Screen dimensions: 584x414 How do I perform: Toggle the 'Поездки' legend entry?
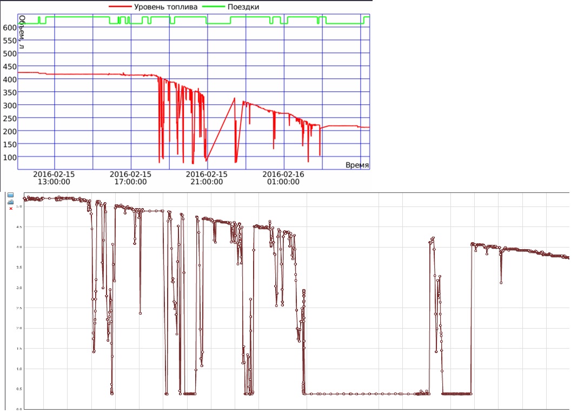coord(241,6)
